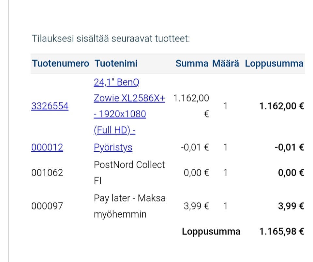Select the Summa column header
The image size is (313, 262).
click(x=192, y=63)
